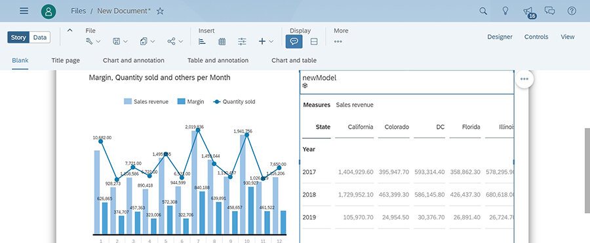Open the user profile avatar
The width and height of the screenshot is (590, 243).
click(x=49, y=11)
